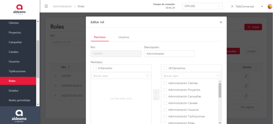Screen dimensions: 273x124
Task: Click the Descripción input field
Action: point(169,54)
